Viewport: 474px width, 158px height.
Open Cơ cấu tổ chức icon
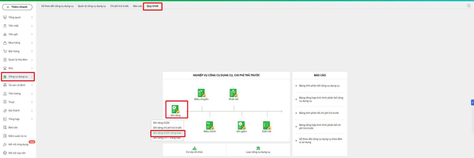[194, 148]
